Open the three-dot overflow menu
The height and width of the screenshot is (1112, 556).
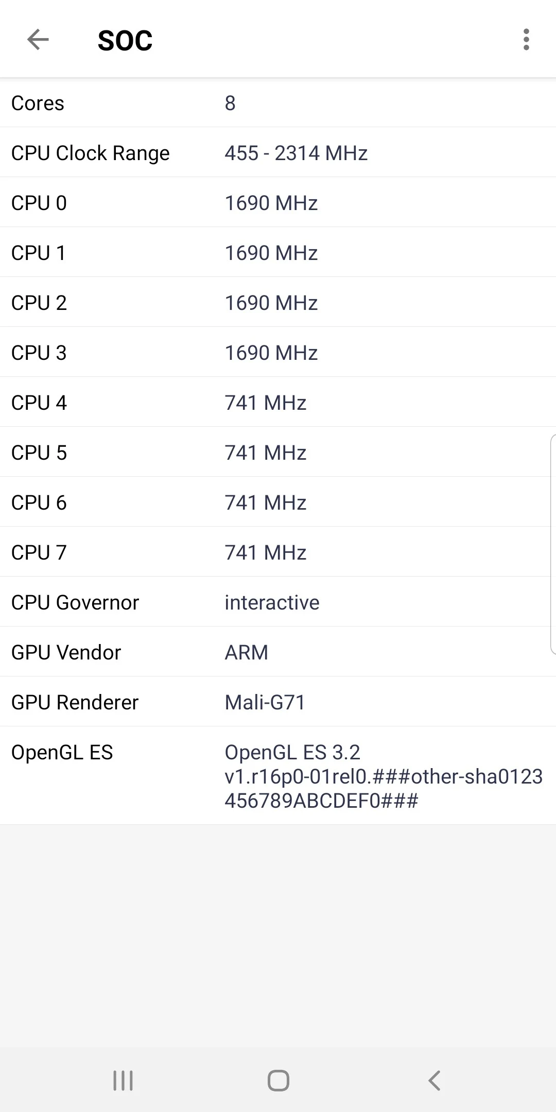(x=526, y=40)
